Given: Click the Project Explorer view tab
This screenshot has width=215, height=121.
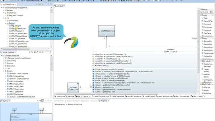Looking at the screenshot, I should point(8,5).
